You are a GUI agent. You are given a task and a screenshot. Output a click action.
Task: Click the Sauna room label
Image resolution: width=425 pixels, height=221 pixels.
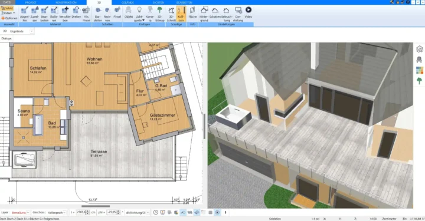pyautogui.click(x=24, y=111)
